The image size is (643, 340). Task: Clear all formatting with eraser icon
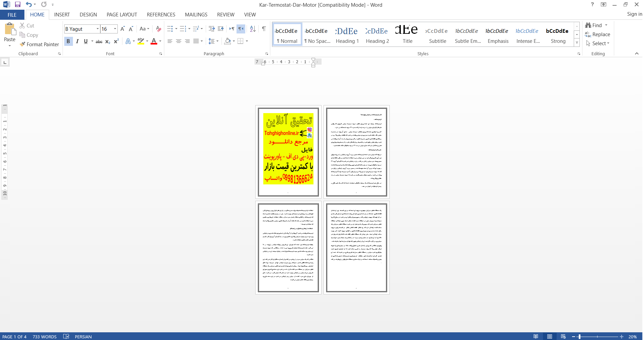[x=159, y=29]
